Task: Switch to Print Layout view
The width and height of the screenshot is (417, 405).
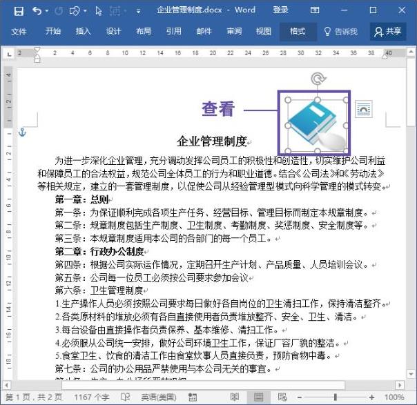Action: pyautogui.click(x=258, y=397)
